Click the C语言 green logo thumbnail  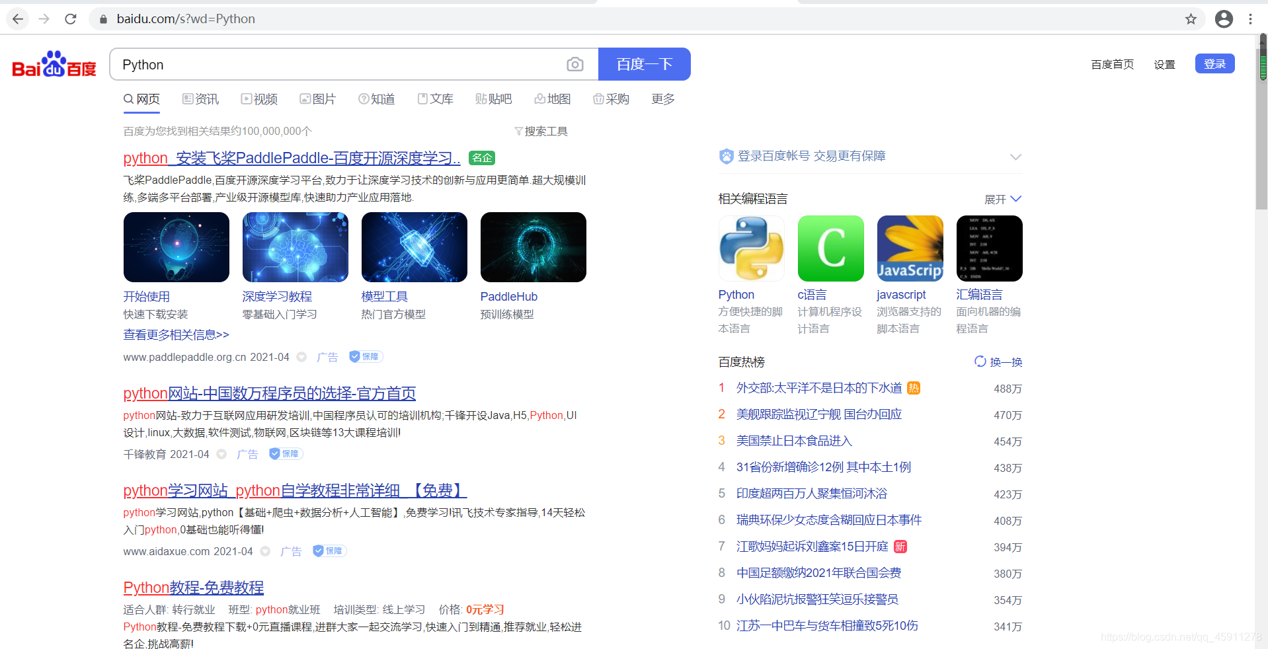point(830,248)
